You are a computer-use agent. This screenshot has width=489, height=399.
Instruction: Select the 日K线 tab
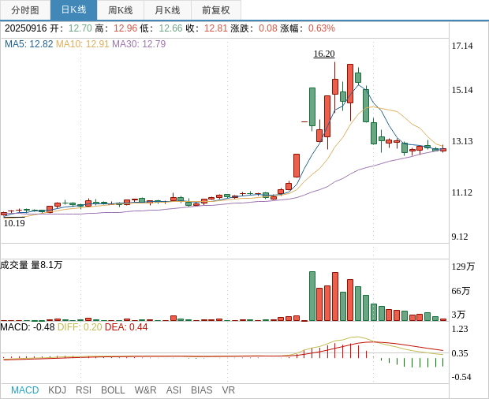click(73, 10)
